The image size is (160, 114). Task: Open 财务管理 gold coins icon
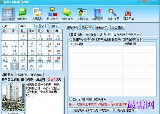(x=67, y=14)
